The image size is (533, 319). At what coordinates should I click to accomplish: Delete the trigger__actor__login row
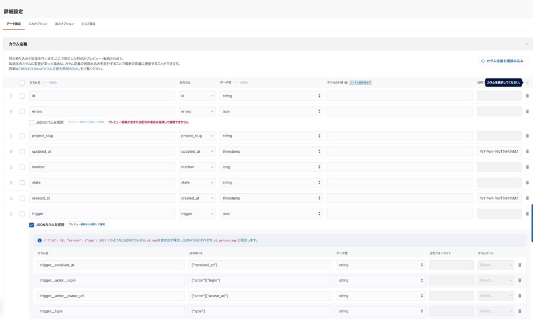[519, 281]
